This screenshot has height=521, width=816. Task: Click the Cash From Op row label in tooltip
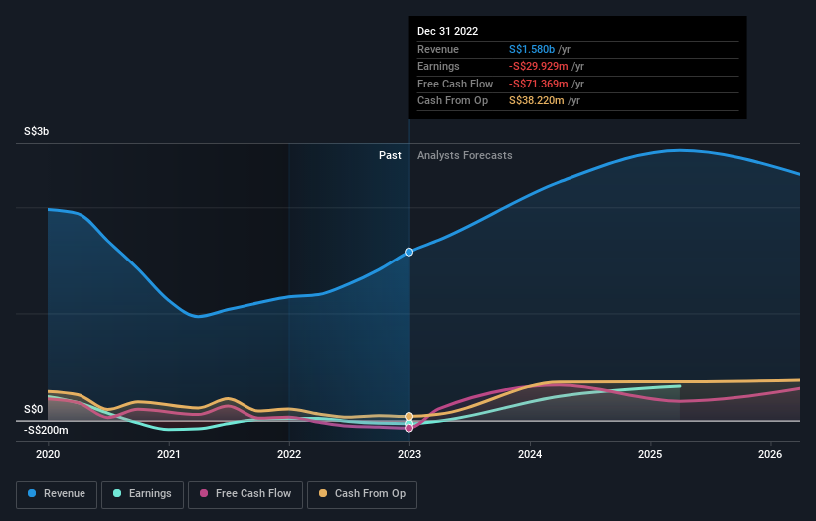tap(453, 101)
